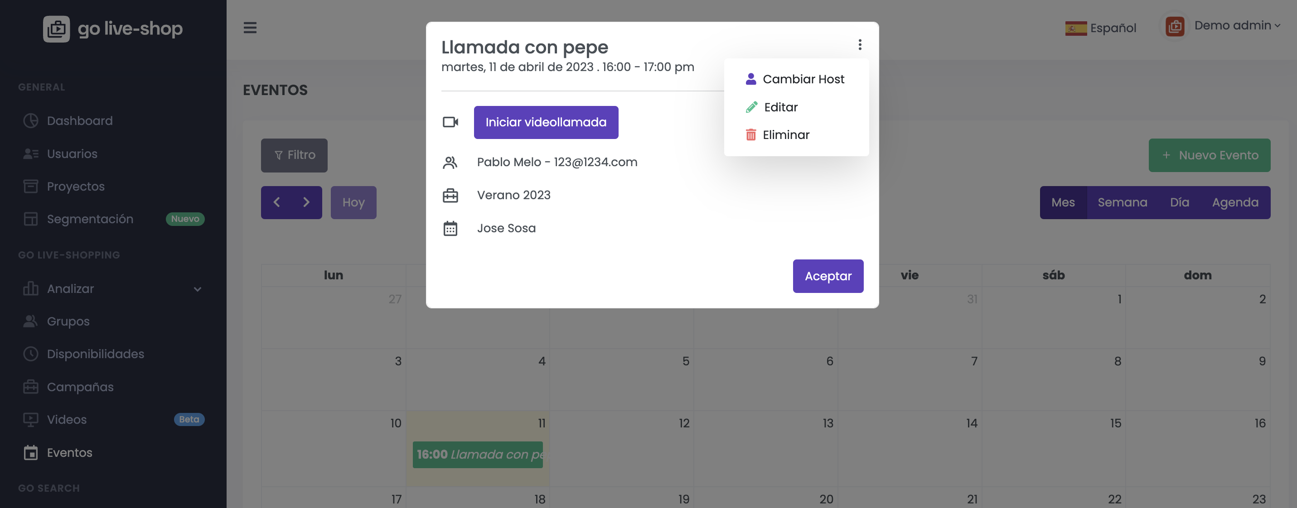Switch calendar to Día view

coord(1179,202)
